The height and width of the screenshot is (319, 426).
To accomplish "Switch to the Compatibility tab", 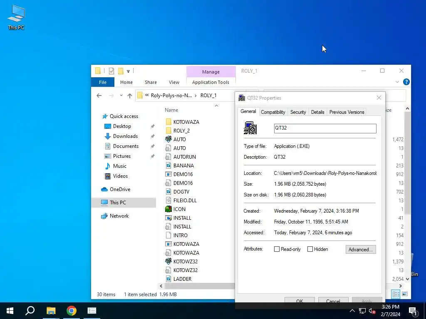I will coord(273,112).
